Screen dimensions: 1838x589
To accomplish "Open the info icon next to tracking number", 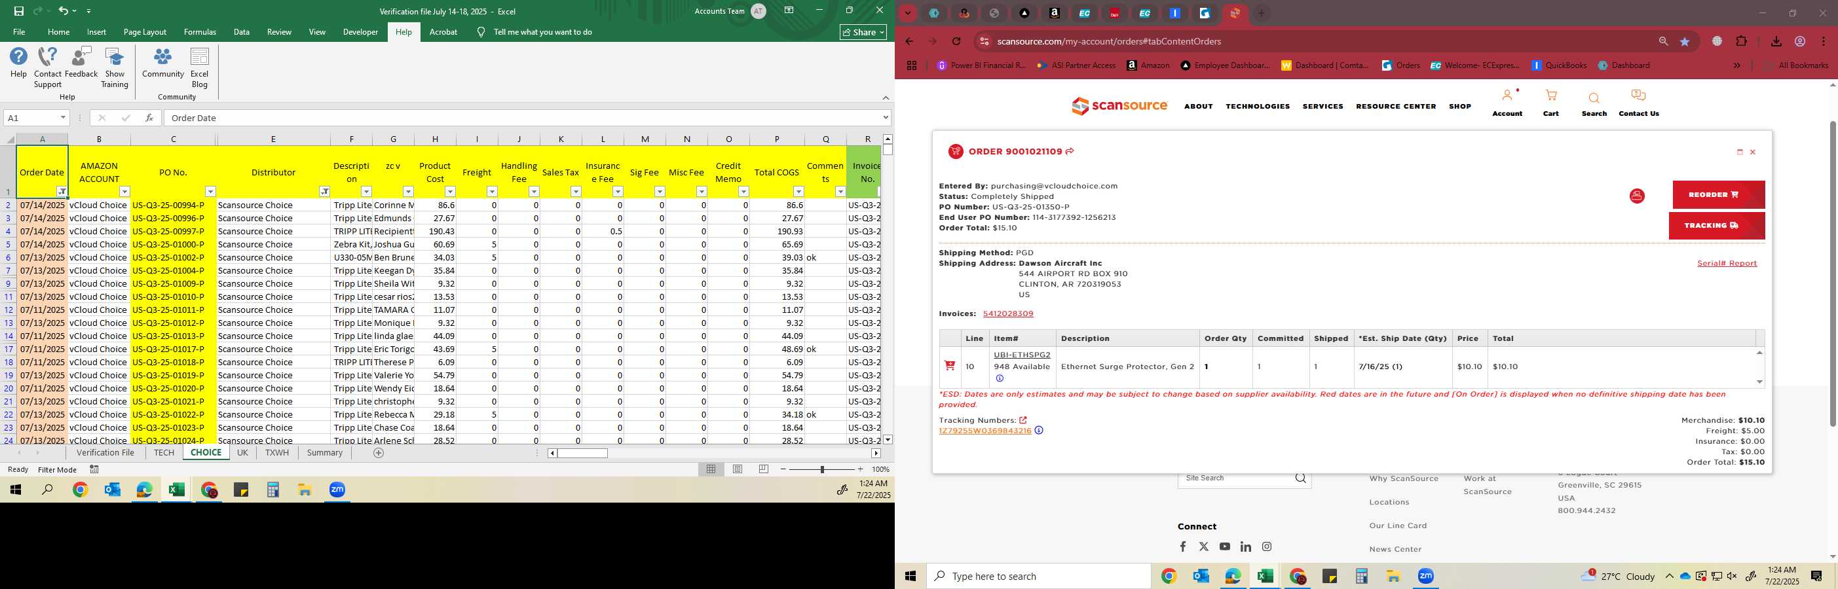I will [1039, 431].
